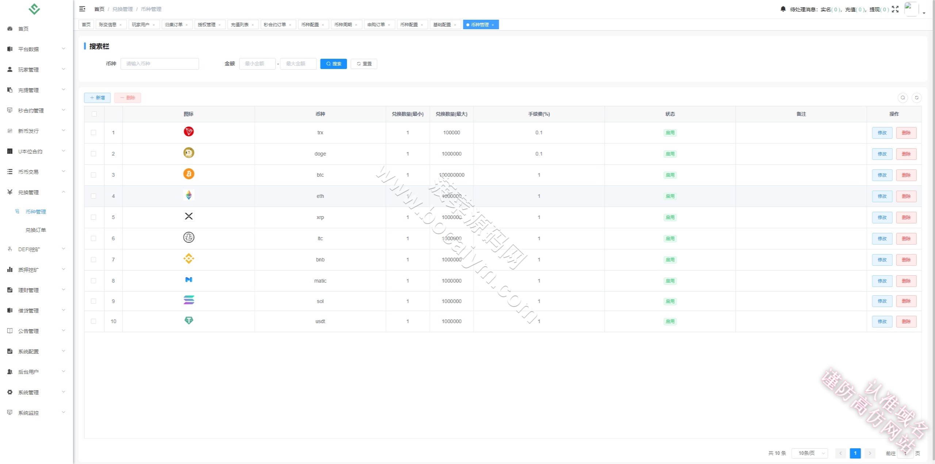Click the eth coin icon

188,195
